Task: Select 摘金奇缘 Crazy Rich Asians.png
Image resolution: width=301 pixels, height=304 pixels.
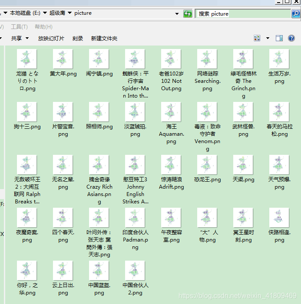Action: point(99,180)
